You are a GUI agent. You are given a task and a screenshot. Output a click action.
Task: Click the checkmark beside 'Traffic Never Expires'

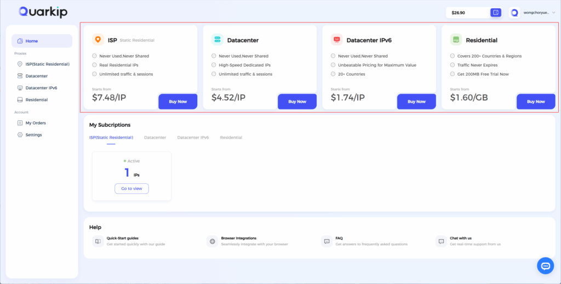452,65
